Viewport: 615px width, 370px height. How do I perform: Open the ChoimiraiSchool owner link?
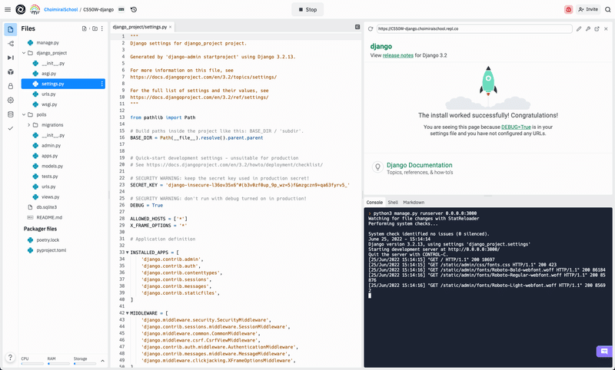(61, 9)
